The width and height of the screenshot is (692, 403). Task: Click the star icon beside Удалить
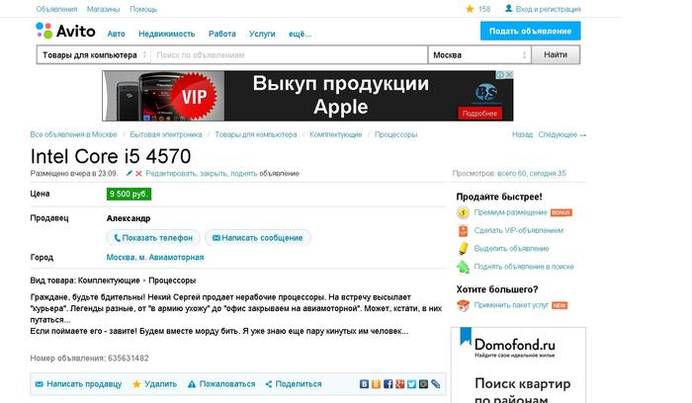136,384
